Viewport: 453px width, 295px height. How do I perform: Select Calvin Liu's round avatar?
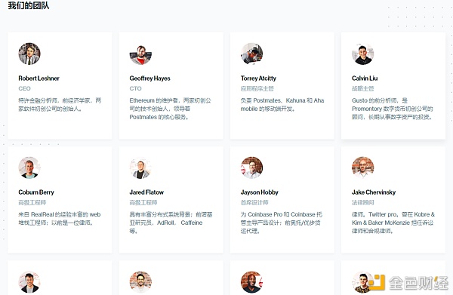[363, 54]
